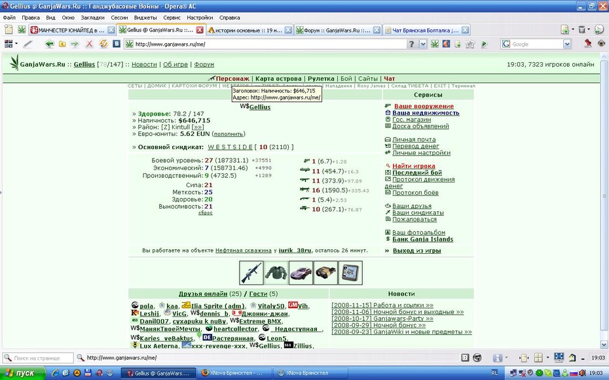Viewport: 609px width, 380px height.
Task: Expand the district arrow link next to Kintull
Action: (198, 127)
